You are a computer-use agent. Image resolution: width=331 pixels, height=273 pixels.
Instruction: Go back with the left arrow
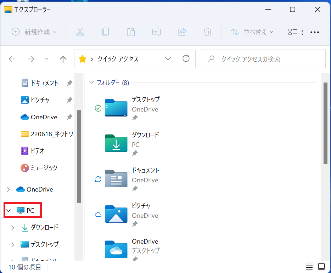pyautogui.click(x=12, y=59)
